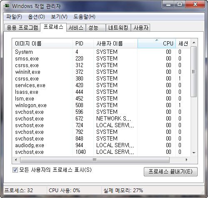Click the vertical scrollbar thumb
The width and height of the screenshot is (208, 198).
(194, 72)
